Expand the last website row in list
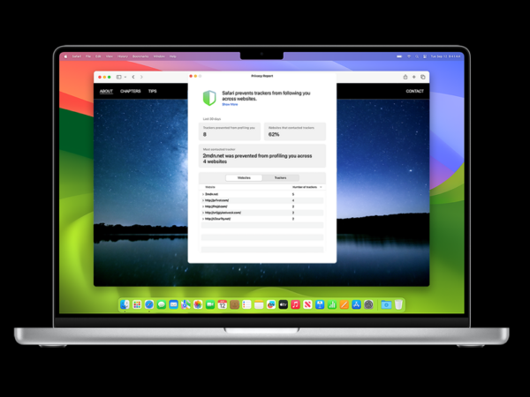530x397 pixels. (x=203, y=219)
